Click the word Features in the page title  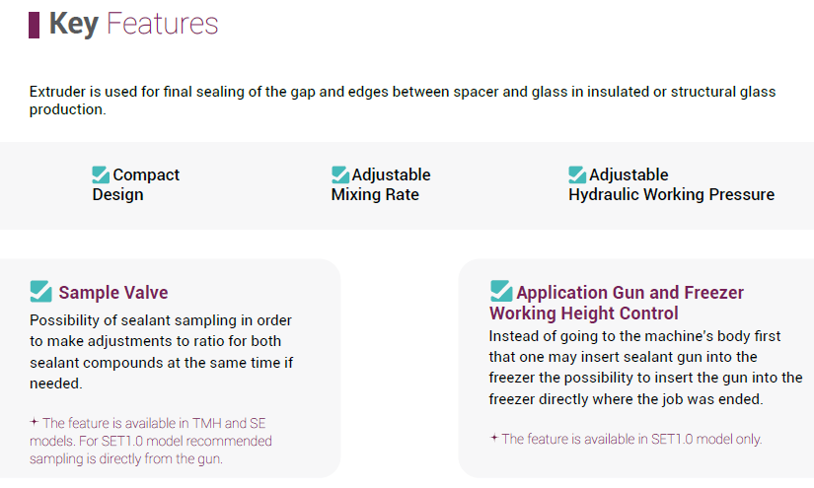pos(162,24)
